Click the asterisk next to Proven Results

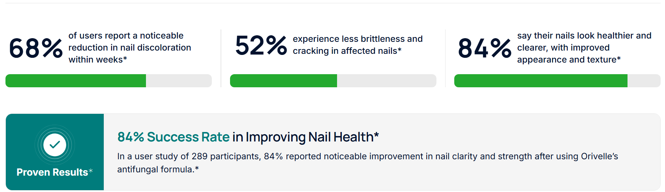click(x=91, y=171)
